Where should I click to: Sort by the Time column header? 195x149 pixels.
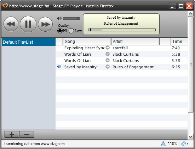pos(179,41)
